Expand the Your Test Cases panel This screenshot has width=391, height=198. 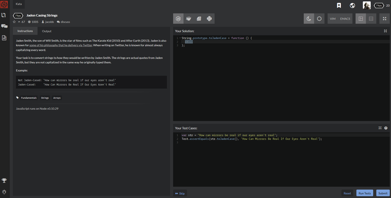(x=380, y=128)
